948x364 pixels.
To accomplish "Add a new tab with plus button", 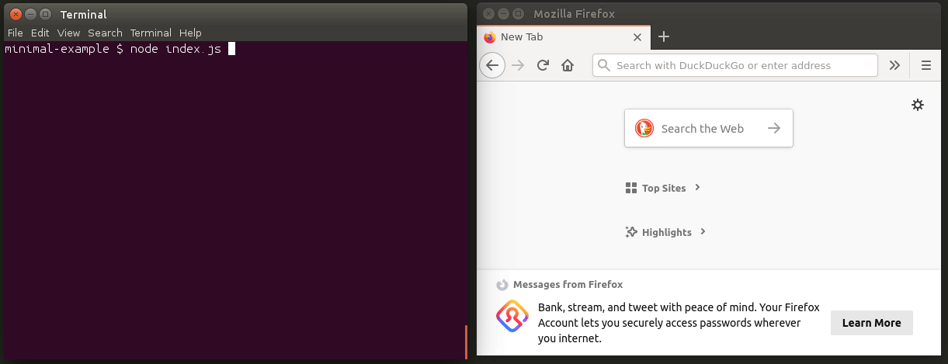I will coord(663,36).
